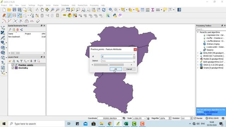Screen dimensions: 226x127
Task: Click the Add Feature points icon
Action: click(20, 16)
